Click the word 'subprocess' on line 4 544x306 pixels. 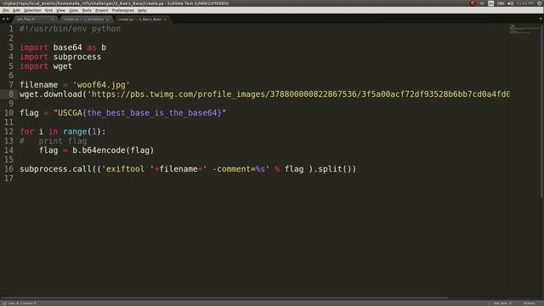(77, 57)
